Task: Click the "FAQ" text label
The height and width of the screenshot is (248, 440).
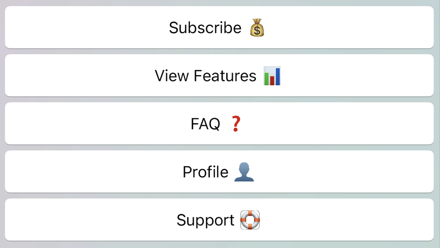Action: [x=205, y=124]
